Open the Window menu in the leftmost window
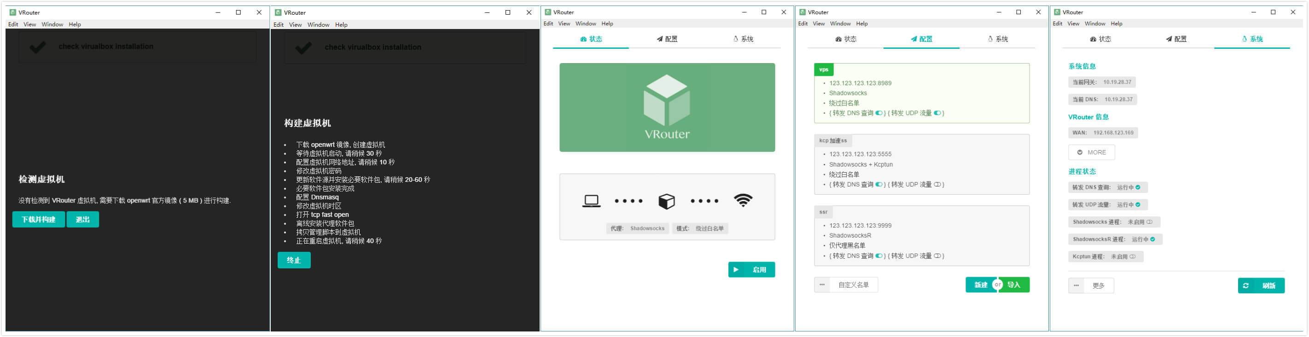The height and width of the screenshot is (337, 1309). 52,24
